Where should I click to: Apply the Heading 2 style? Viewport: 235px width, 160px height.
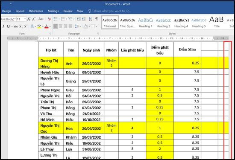163,23
